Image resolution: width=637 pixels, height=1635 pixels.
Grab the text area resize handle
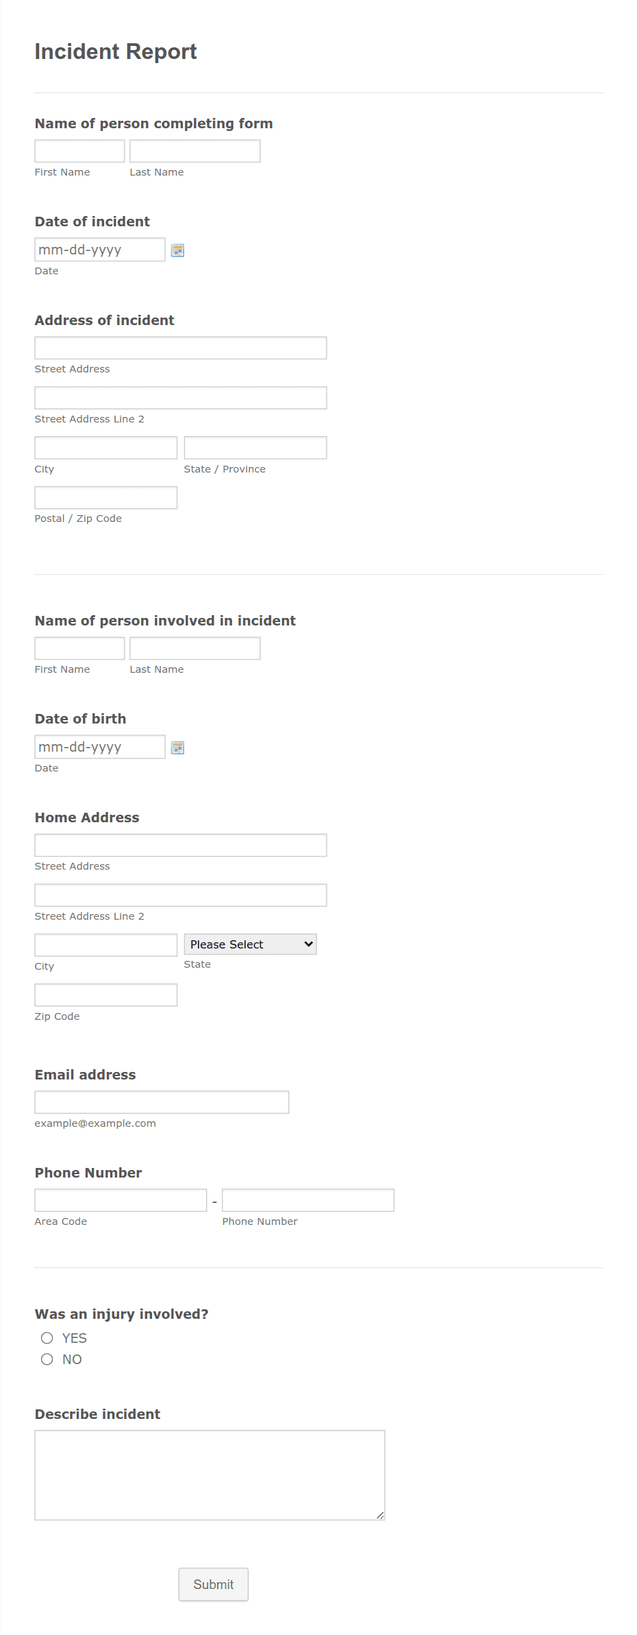point(380,1516)
